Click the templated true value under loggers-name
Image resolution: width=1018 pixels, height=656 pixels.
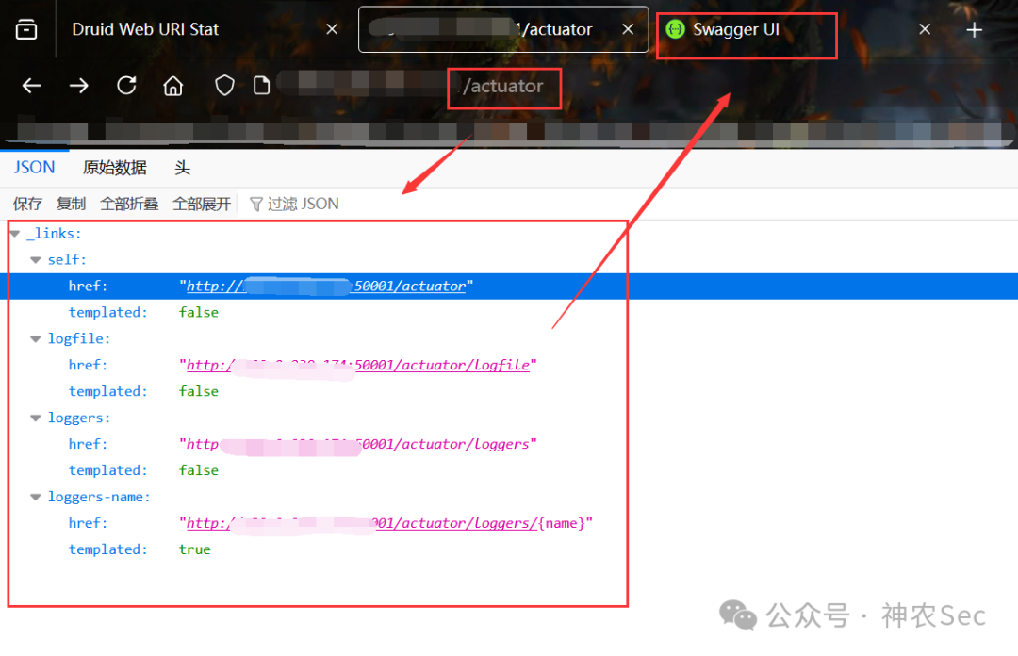click(x=195, y=550)
